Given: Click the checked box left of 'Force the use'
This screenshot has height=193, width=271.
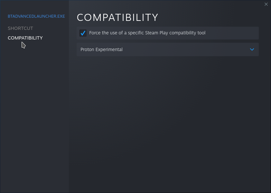Looking at the screenshot, I should tap(83, 33).
